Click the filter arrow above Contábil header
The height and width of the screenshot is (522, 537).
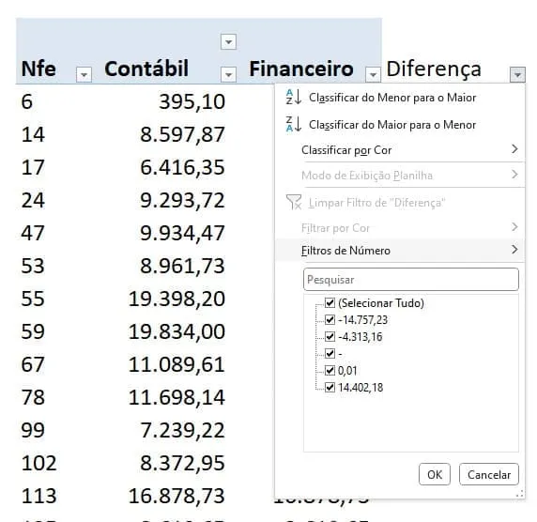point(228,42)
